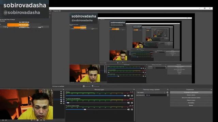Open source properties gear in sources toolbar
This screenshot has height=122, width=218.
click(x=37, y=120)
